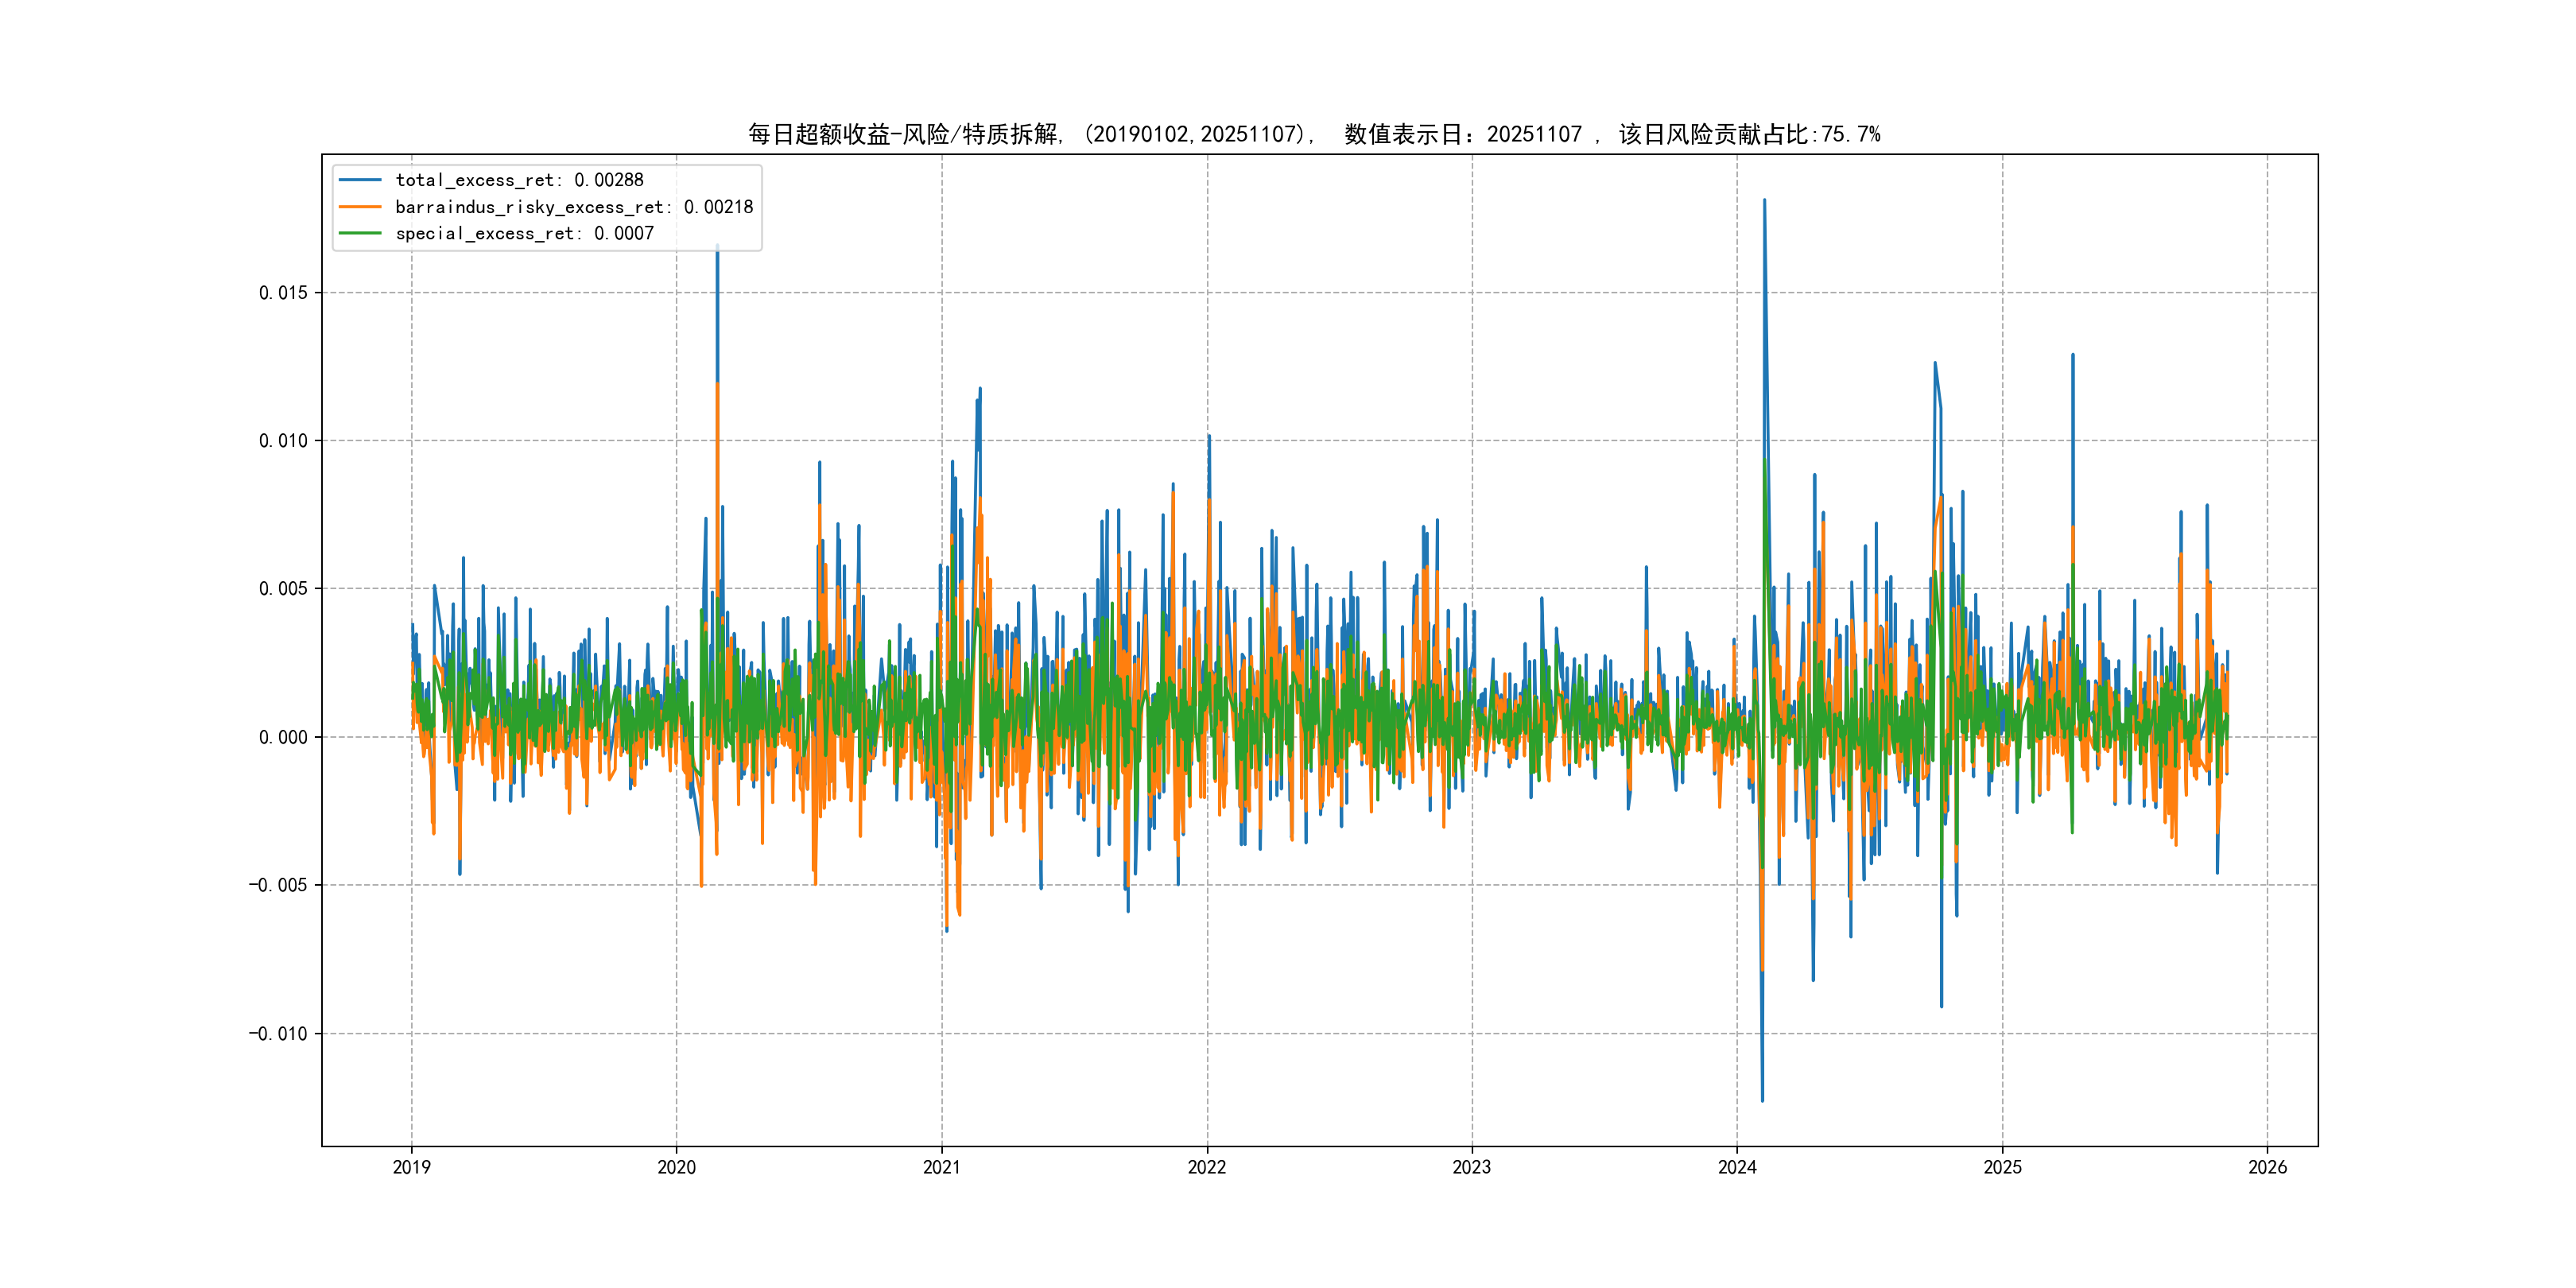The width and height of the screenshot is (2576, 1288).
Task: Click the chart title text at top
Action: pyautogui.click(x=1314, y=134)
